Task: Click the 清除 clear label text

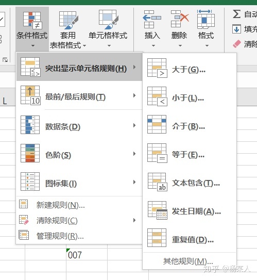Action: pos(251,44)
